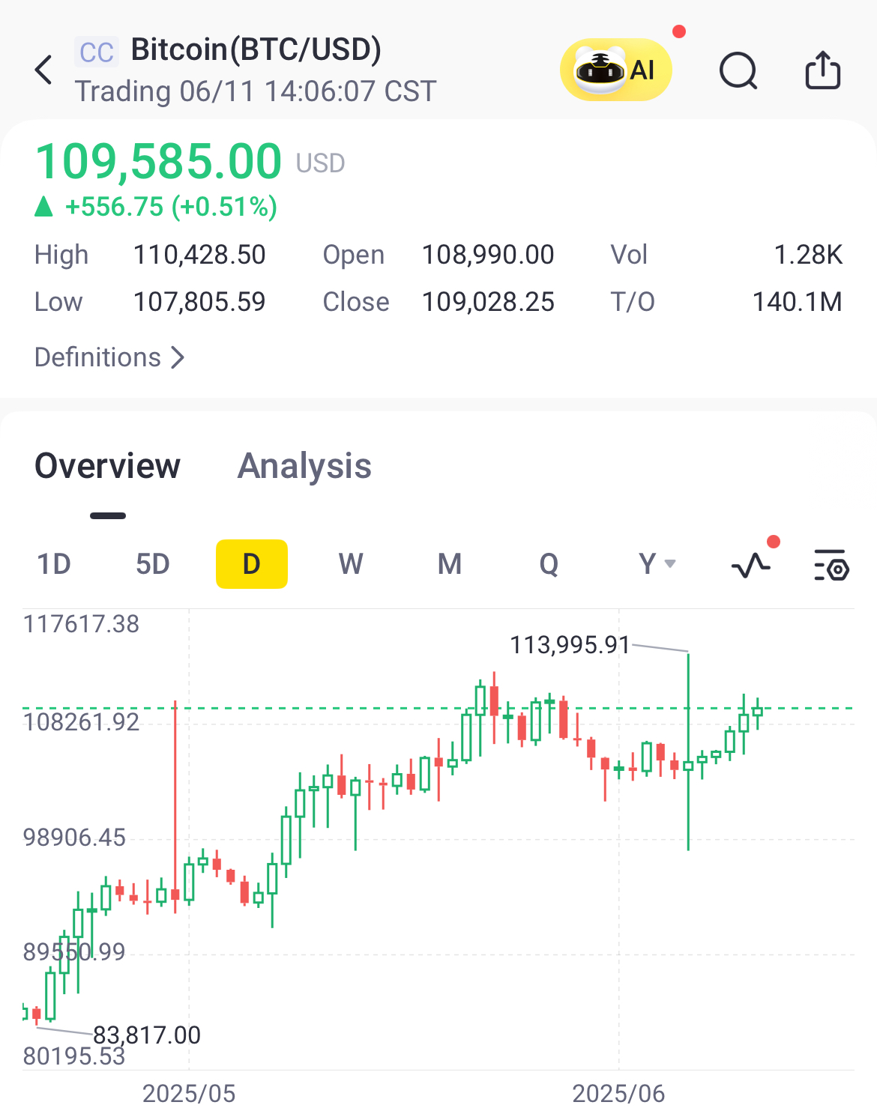Tap the 113,995.91 high candlestick marker
This screenshot has width=877, height=1114.
point(570,644)
